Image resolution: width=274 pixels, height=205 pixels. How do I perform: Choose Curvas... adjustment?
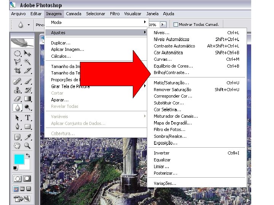pos(197,59)
